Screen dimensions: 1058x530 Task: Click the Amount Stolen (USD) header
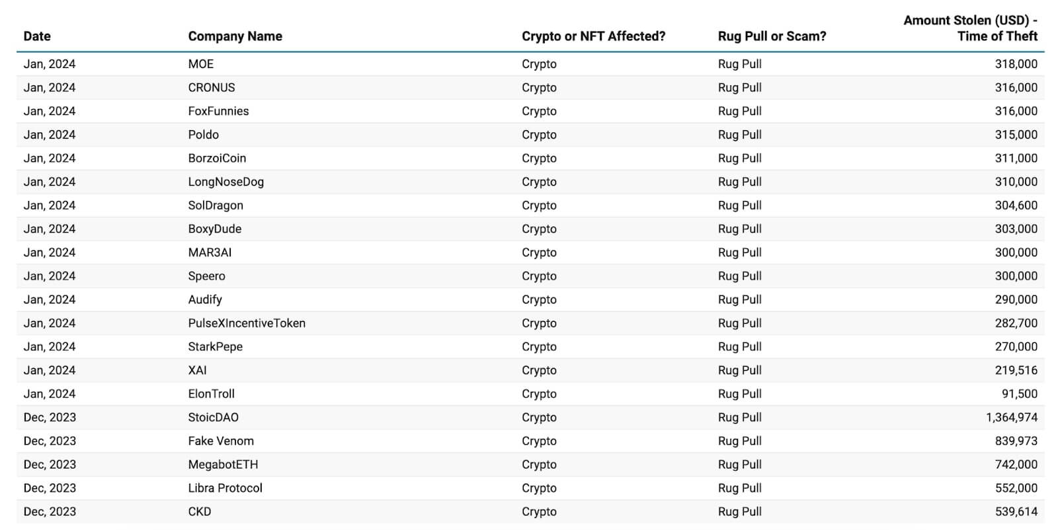coord(970,28)
